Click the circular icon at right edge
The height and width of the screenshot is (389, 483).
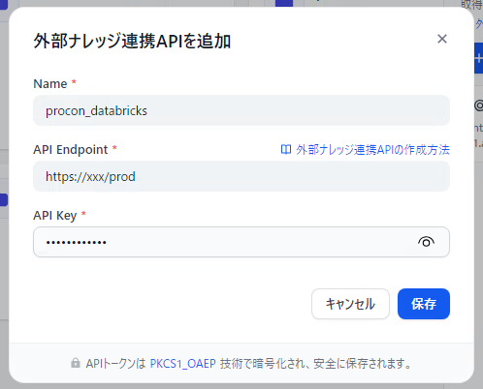click(x=478, y=105)
